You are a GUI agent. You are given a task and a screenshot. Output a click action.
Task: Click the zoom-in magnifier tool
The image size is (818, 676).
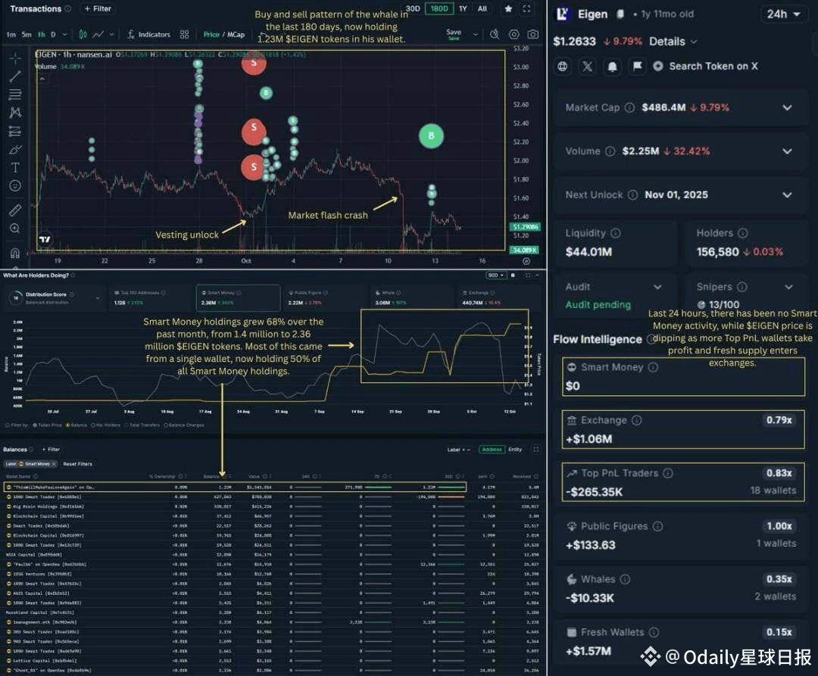[15, 229]
